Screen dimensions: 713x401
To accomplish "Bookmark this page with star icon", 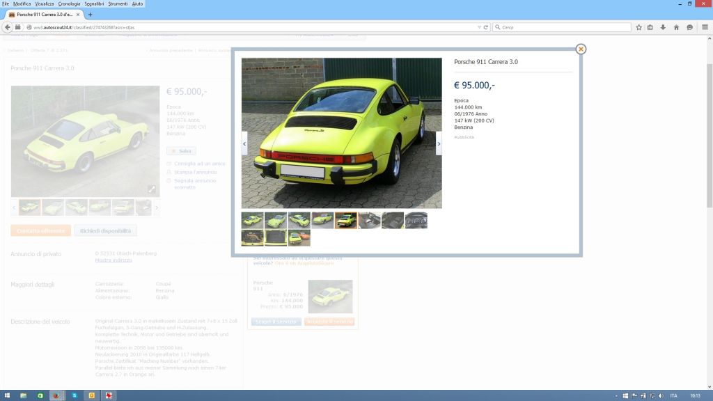I will [638, 27].
